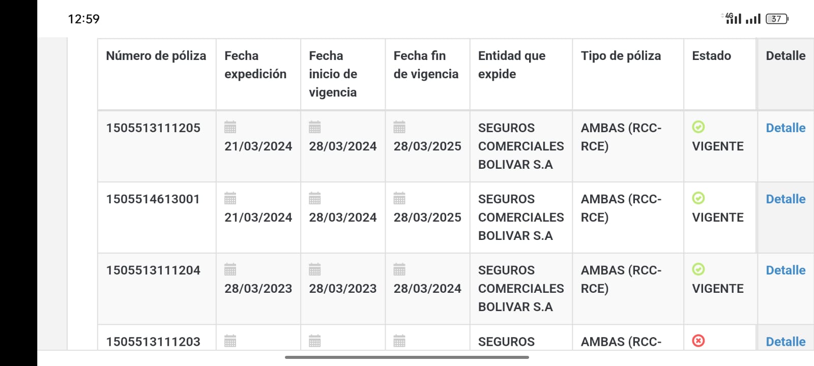Viewport: 814px width, 366px height.
Task: Click calendar icon above start date 28/03/2024, policy 1505514613001
Action: 315,198
